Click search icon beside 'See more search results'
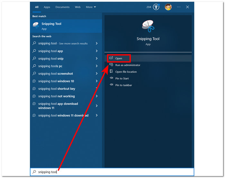 tap(34, 43)
